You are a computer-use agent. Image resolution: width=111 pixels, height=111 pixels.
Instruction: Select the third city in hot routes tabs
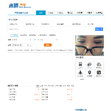(x=45, y=86)
